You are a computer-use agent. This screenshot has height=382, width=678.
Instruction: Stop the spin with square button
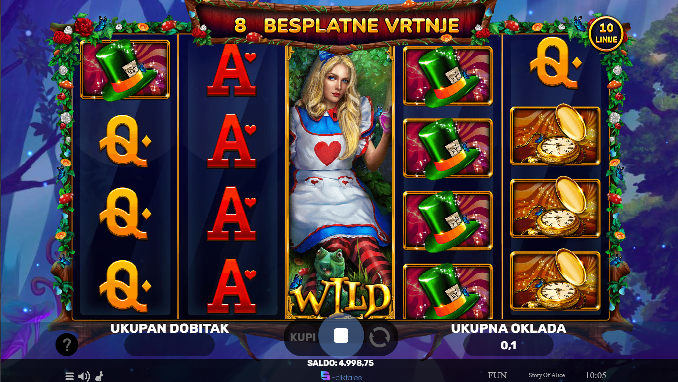click(x=341, y=336)
